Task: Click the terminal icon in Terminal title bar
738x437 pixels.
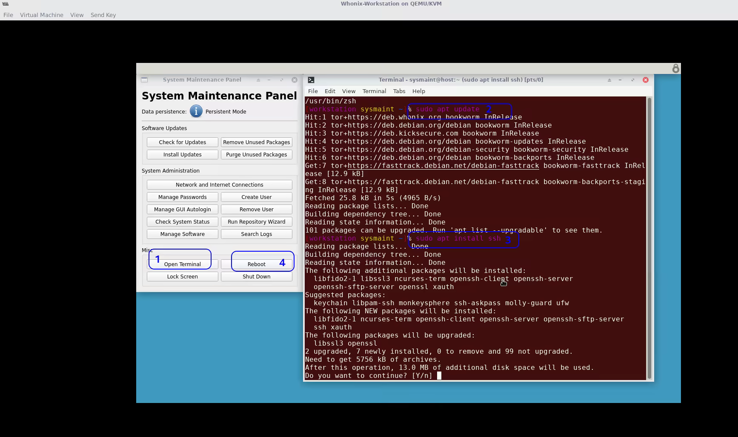Action: coord(311,80)
